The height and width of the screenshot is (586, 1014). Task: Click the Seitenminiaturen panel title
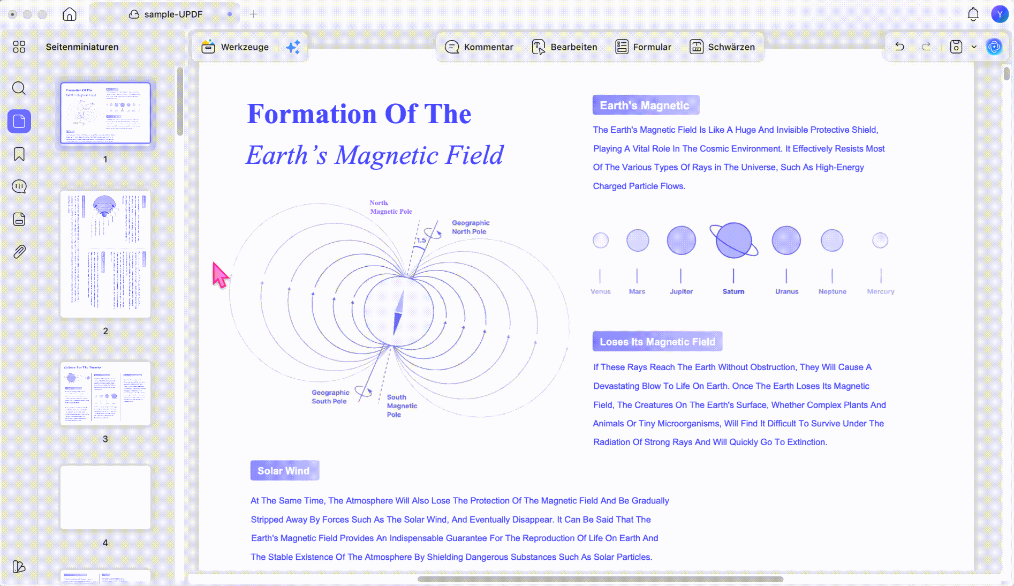pyautogui.click(x=82, y=47)
